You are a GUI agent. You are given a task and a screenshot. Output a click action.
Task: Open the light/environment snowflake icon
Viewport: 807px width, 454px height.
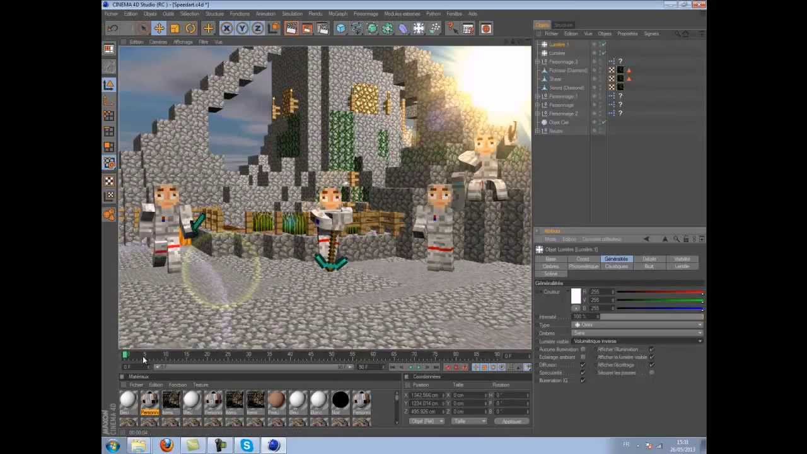click(x=419, y=28)
